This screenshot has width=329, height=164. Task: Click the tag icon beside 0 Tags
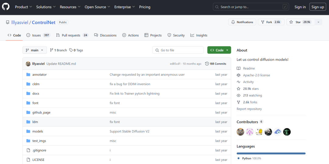click(x=71, y=50)
